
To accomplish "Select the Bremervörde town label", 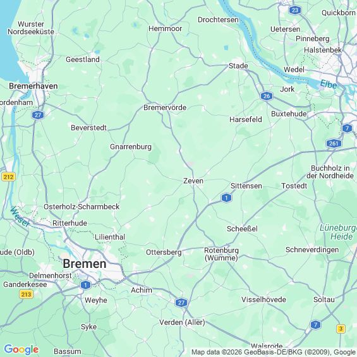I will 165,107.
